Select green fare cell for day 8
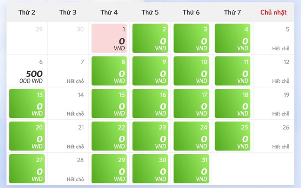Image resolution: width=301 pixels, height=188 pixels. (109, 71)
